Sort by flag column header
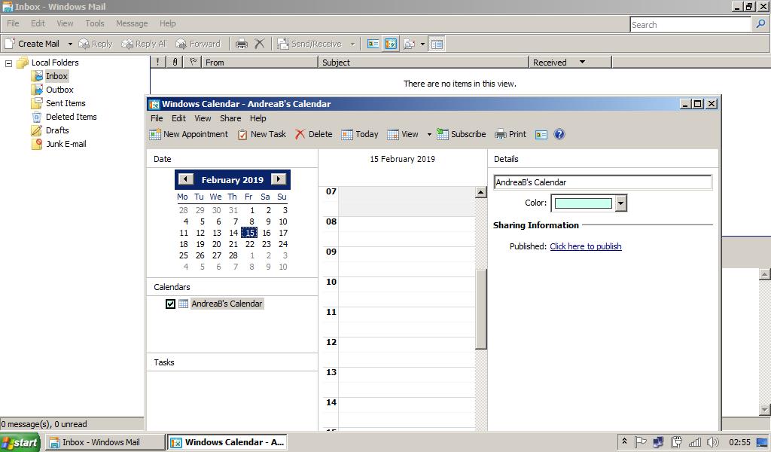This screenshot has height=452, width=771. 193,62
